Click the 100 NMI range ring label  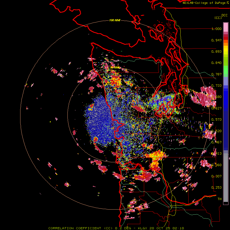(x=115, y=20)
